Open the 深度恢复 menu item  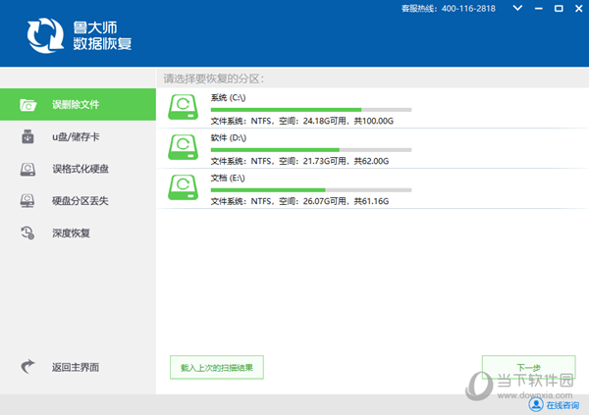click(78, 233)
